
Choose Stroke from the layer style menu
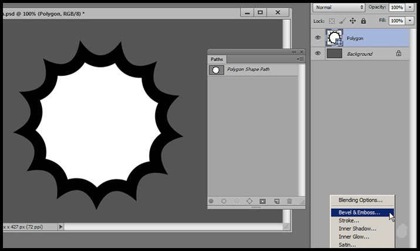click(x=349, y=220)
